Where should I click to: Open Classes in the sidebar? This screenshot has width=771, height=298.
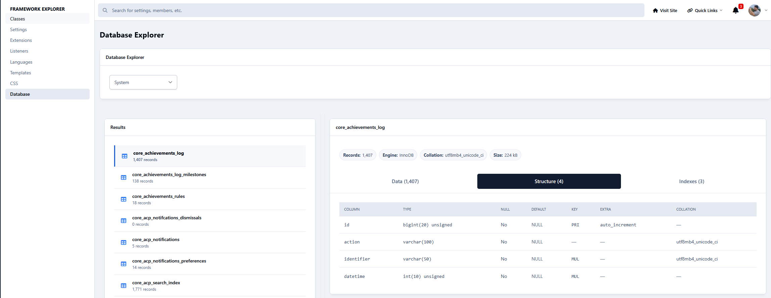(47, 19)
